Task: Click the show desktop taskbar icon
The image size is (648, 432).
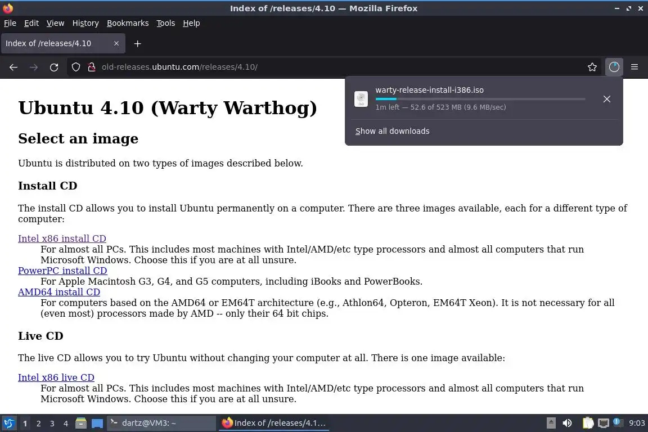Action: [x=97, y=424]
